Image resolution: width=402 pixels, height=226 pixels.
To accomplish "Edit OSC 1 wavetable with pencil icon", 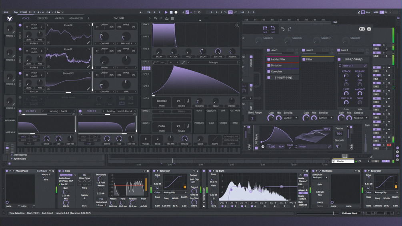I will [88, 42].
